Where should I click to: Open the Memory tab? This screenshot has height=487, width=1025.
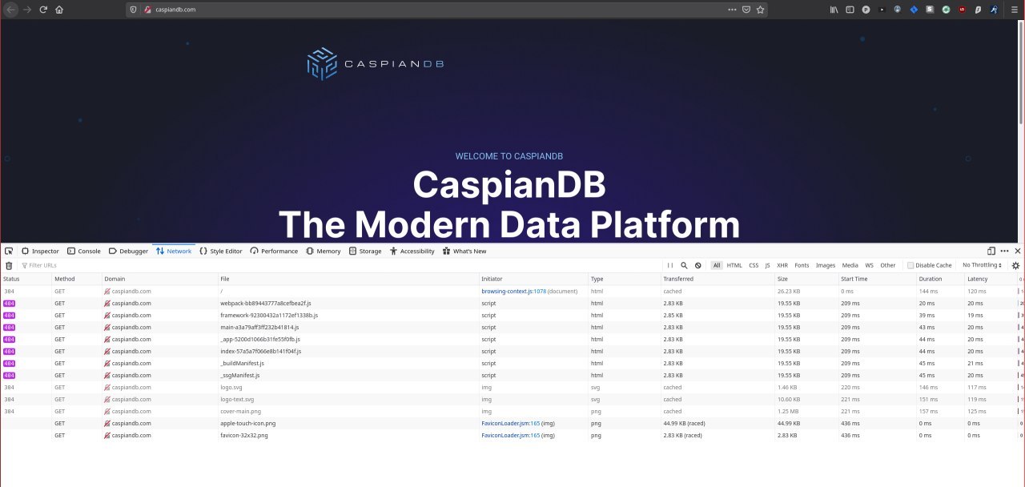(323, 251)
